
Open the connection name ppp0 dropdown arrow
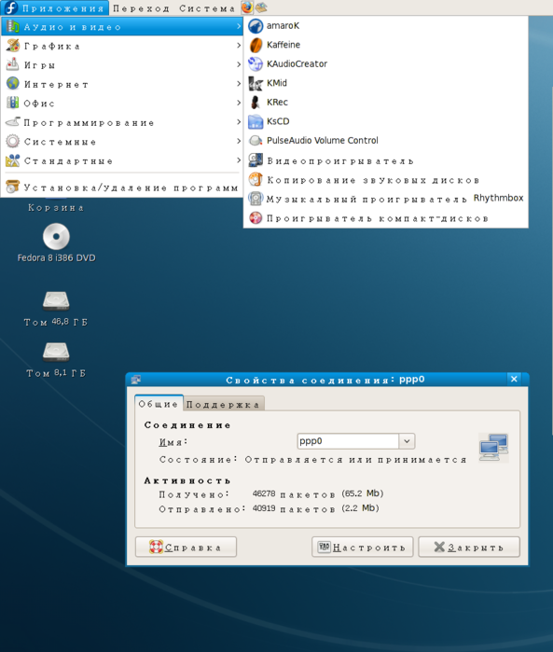(407, 441)
